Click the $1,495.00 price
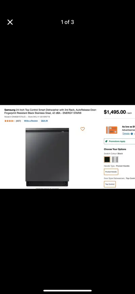Screen dimensions: 135x294 click(115, 112)
